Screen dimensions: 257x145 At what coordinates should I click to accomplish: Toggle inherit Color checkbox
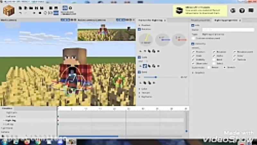pyautogui.click(x=235, y=56)
